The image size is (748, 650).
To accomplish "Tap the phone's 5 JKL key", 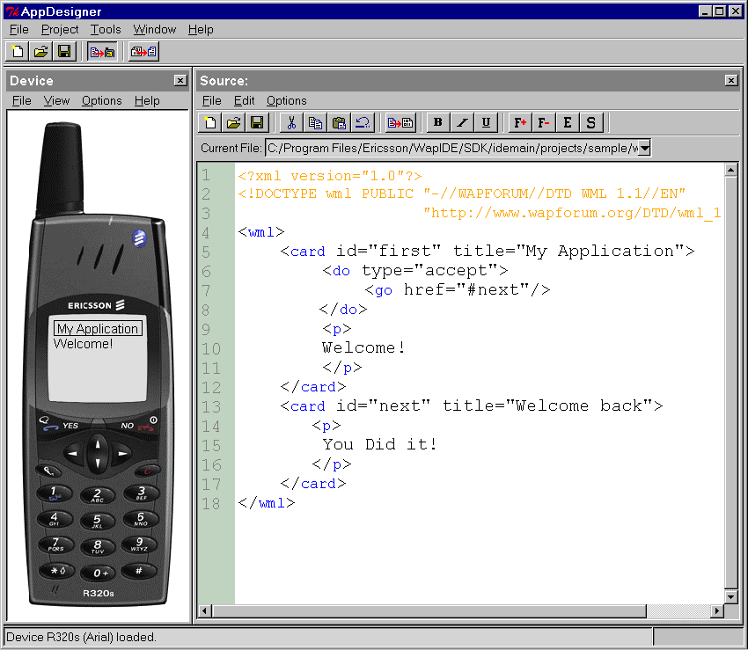I will pos(98,522).
